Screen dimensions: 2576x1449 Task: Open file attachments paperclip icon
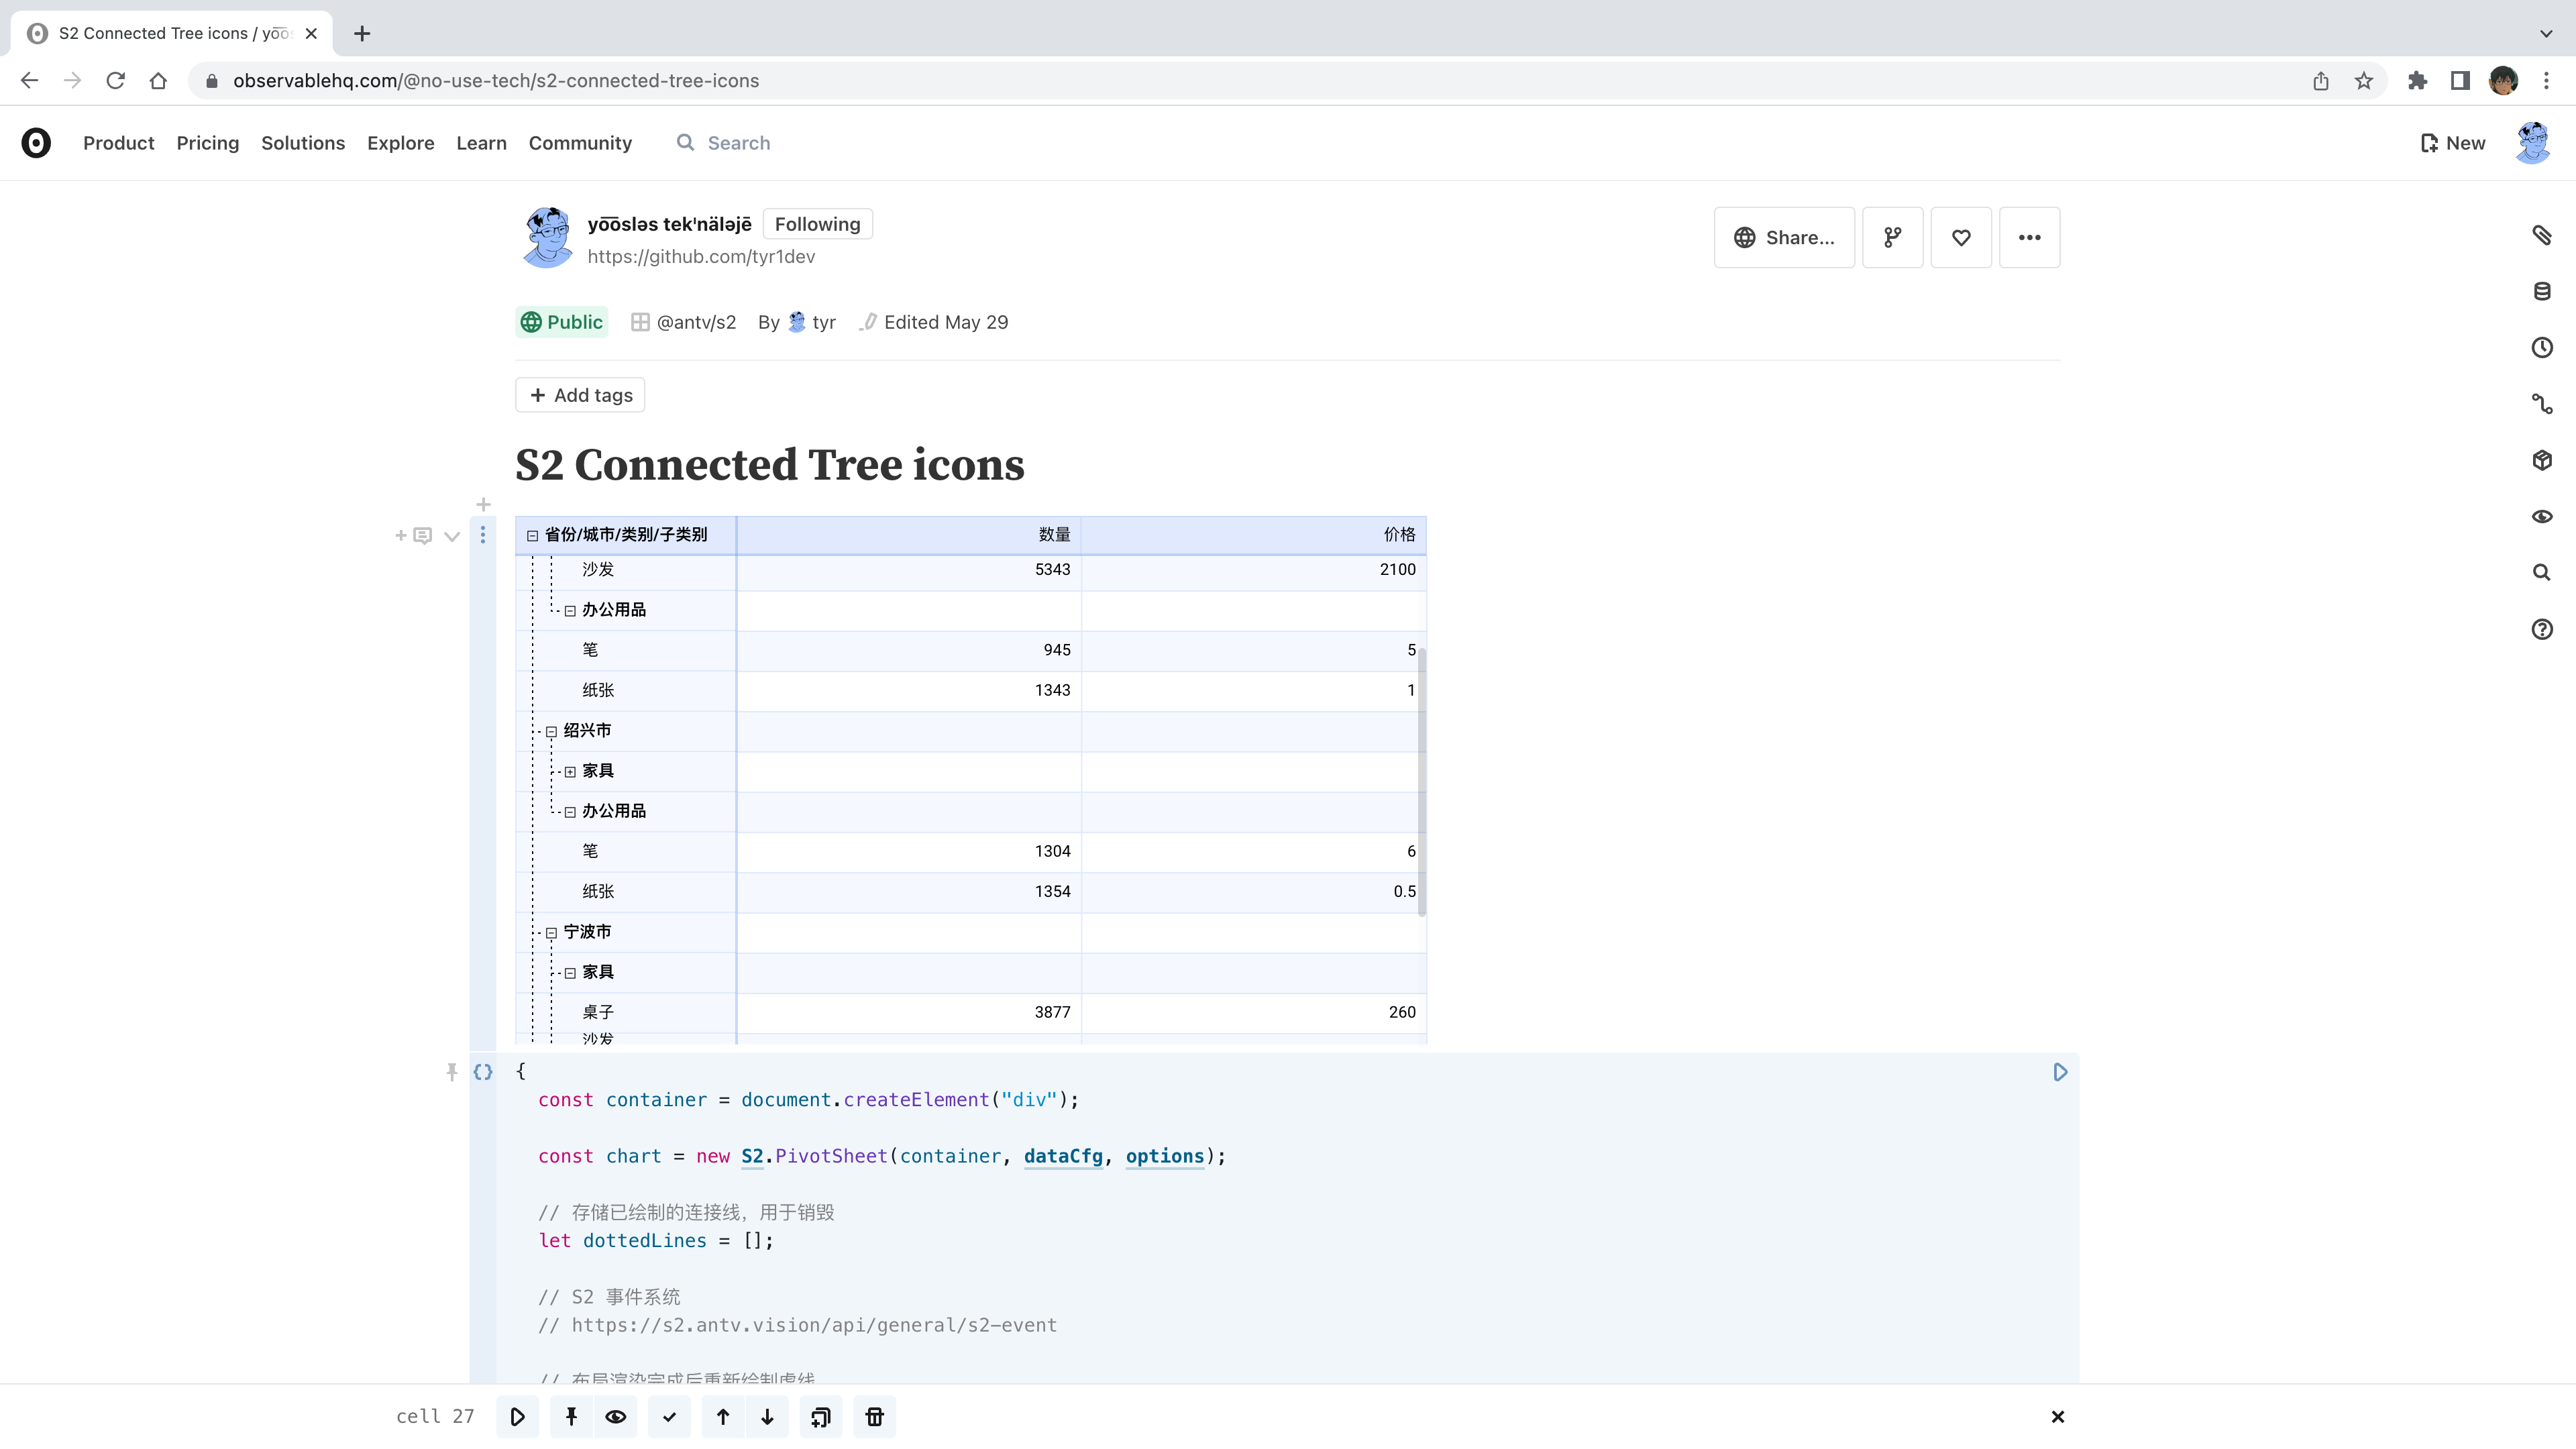click(2541, 235)
